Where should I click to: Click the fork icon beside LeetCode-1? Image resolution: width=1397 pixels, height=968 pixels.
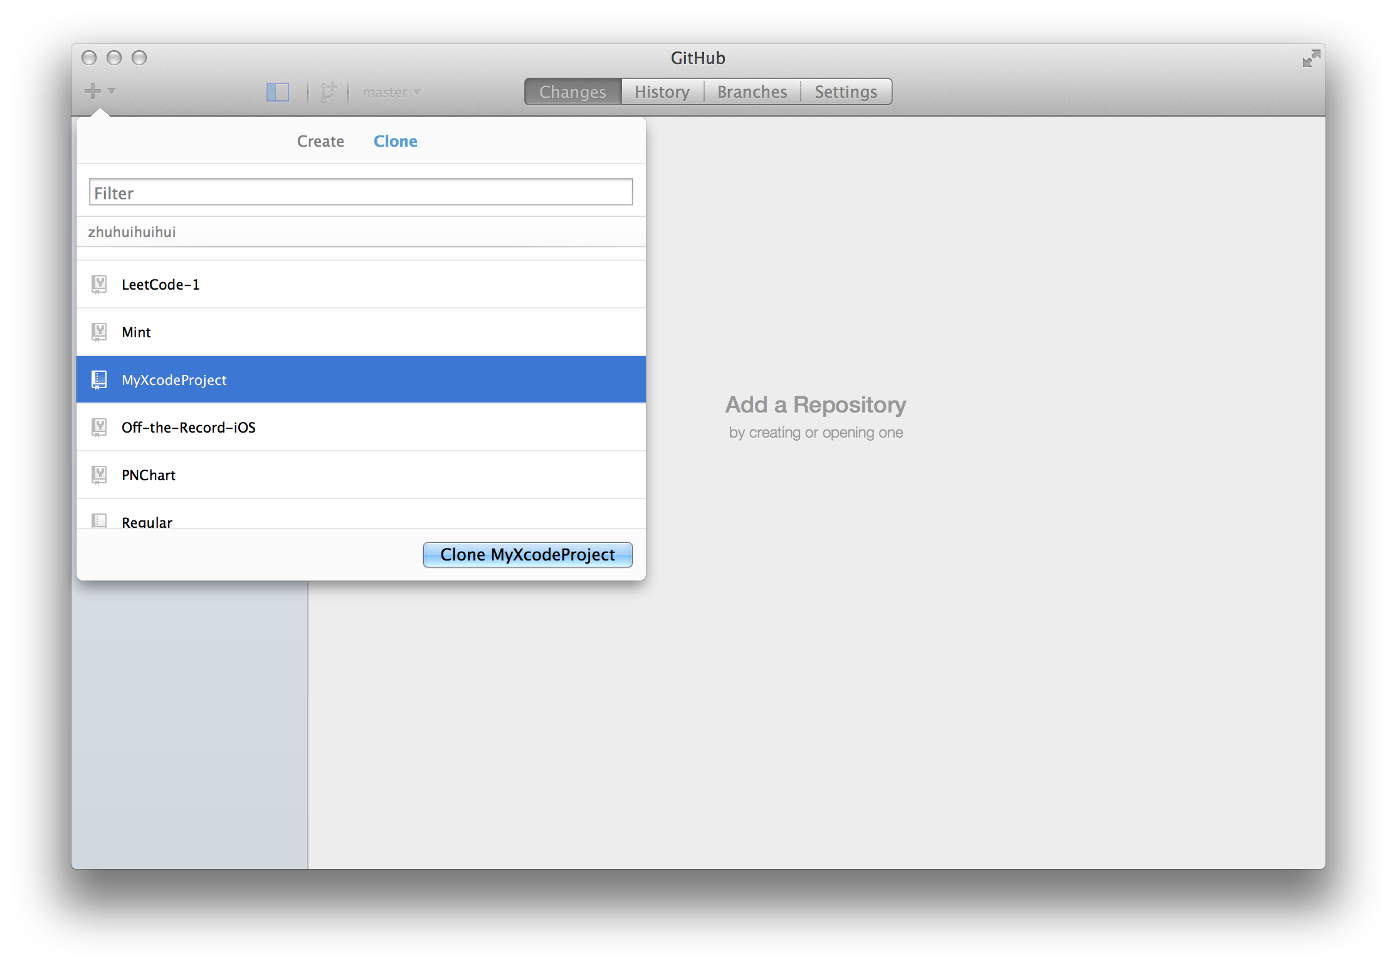tap(99, 284)
